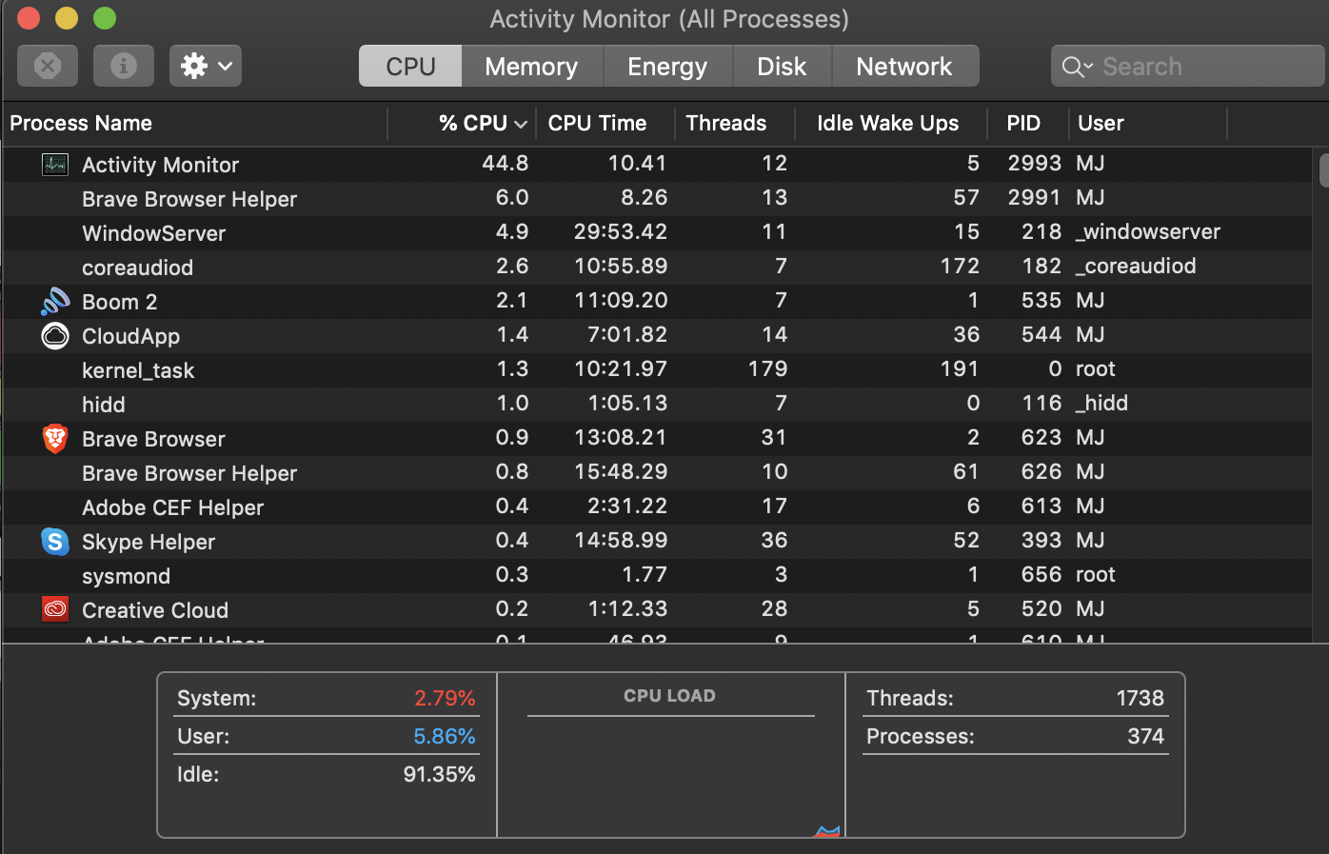
Task: Click the Skype Helper icon
Action: click(55, 542)
